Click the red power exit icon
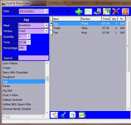 125,11
